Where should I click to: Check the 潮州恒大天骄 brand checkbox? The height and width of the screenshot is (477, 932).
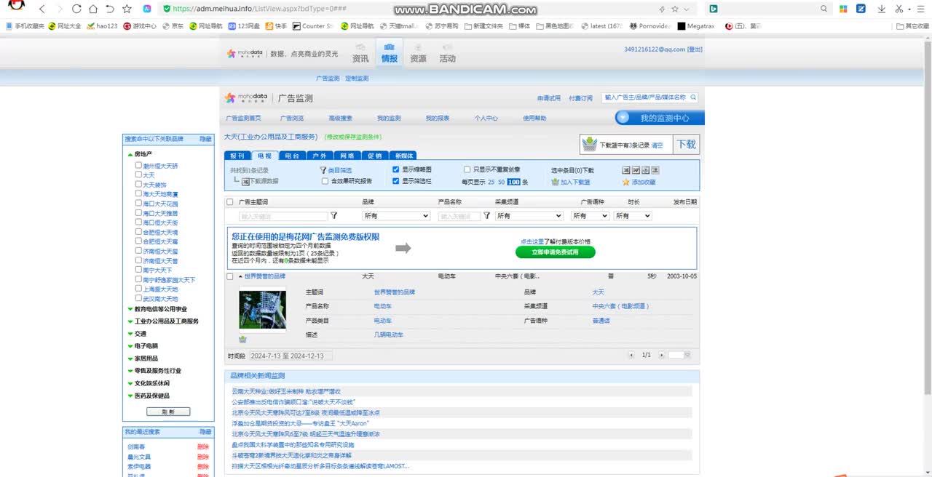138,165
